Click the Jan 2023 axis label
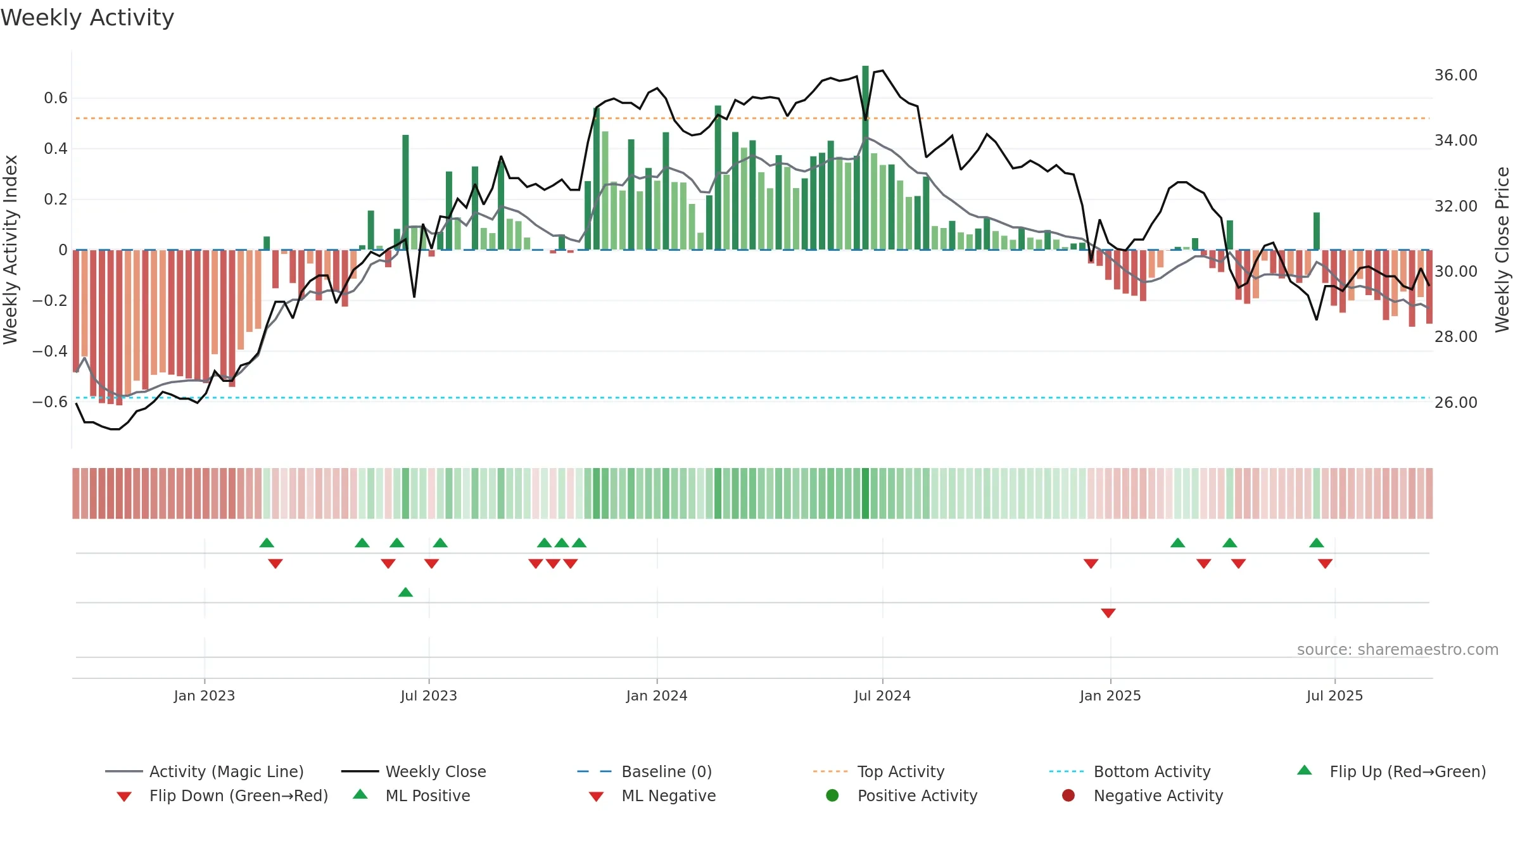 (x=205, y=695)
